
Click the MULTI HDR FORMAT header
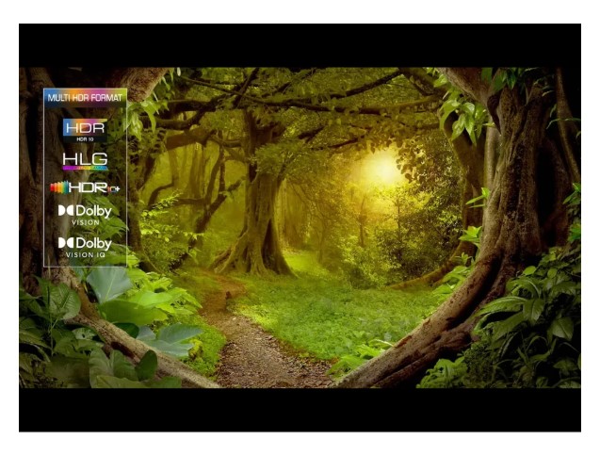coord(85,97)
